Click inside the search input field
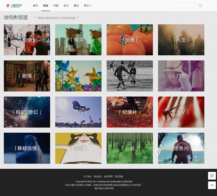The height and width of the screenshot is (196, 217). coord(183,6)
